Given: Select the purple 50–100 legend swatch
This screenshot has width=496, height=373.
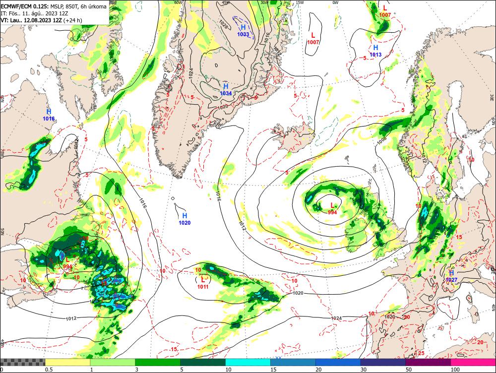Looking at the screenshot, I should point(428,362).
